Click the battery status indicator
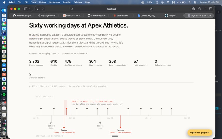Image resolution: width=222 pixels, height=139 pixels. point(181,2)
